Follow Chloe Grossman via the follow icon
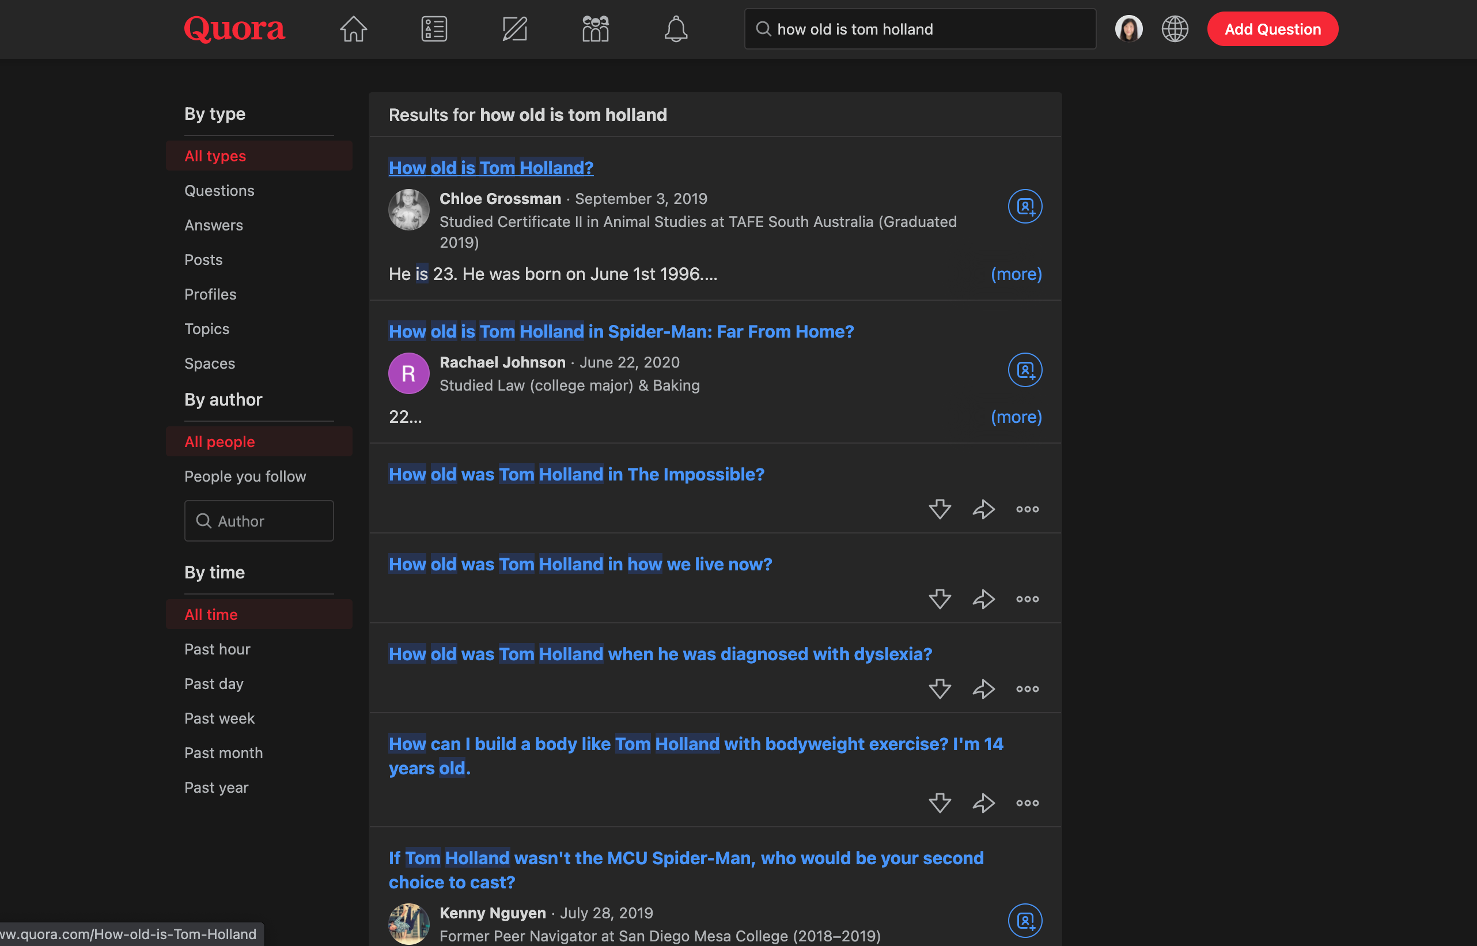 click(x=1024, y=206)
